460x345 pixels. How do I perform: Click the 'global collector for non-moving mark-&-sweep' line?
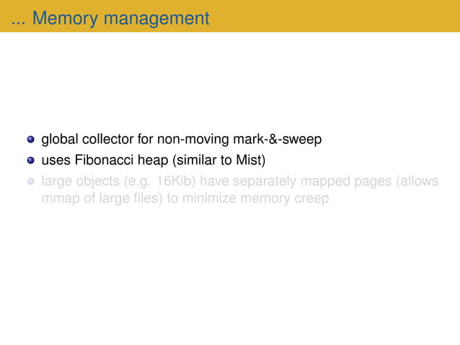pos(182,140)
